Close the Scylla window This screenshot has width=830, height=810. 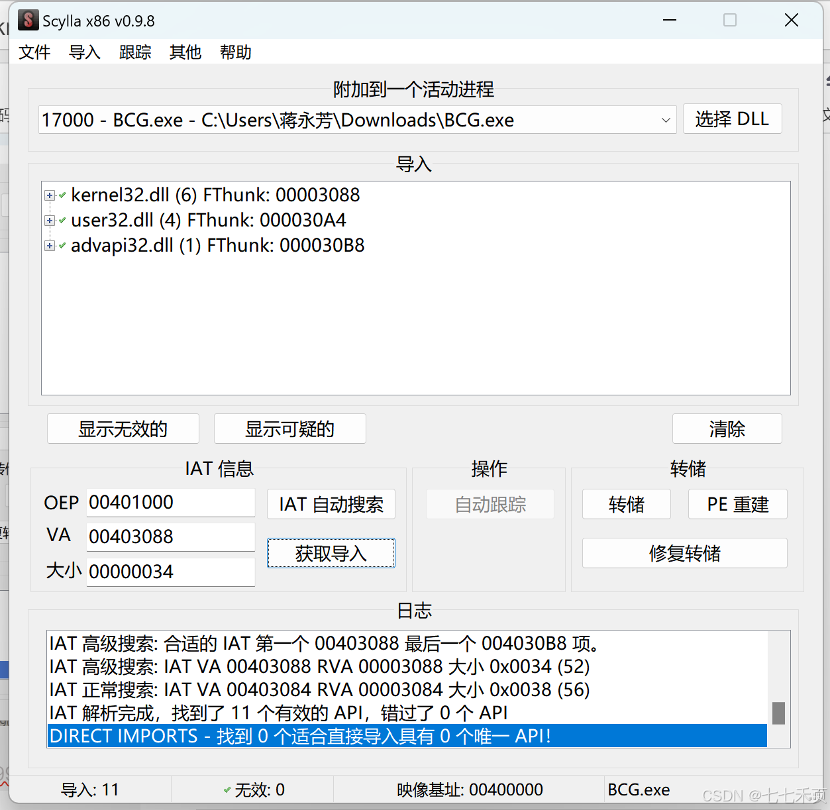click(x=792, y=21)
